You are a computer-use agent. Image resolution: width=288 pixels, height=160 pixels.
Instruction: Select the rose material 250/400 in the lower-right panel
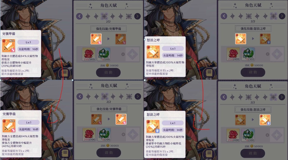pyautogui.click(x=233, y=135)
